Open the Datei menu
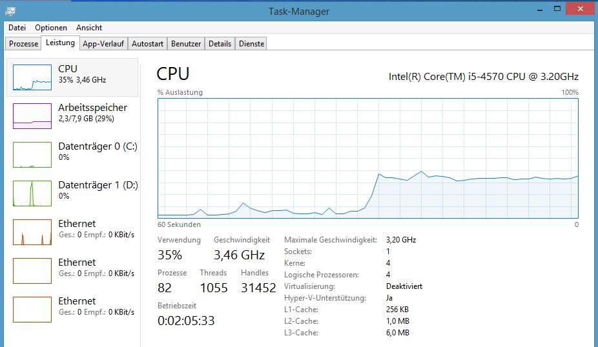Viewport: 598px width, 347px height. coord(17,28)
